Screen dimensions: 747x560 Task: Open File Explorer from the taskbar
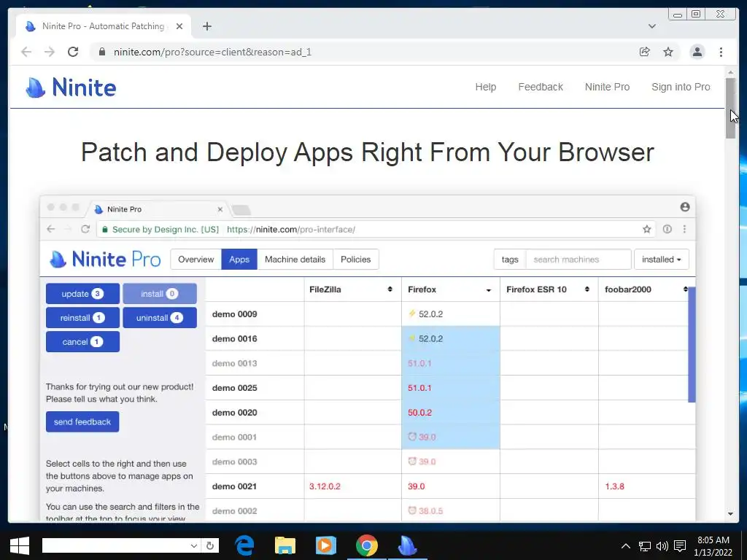285,545
